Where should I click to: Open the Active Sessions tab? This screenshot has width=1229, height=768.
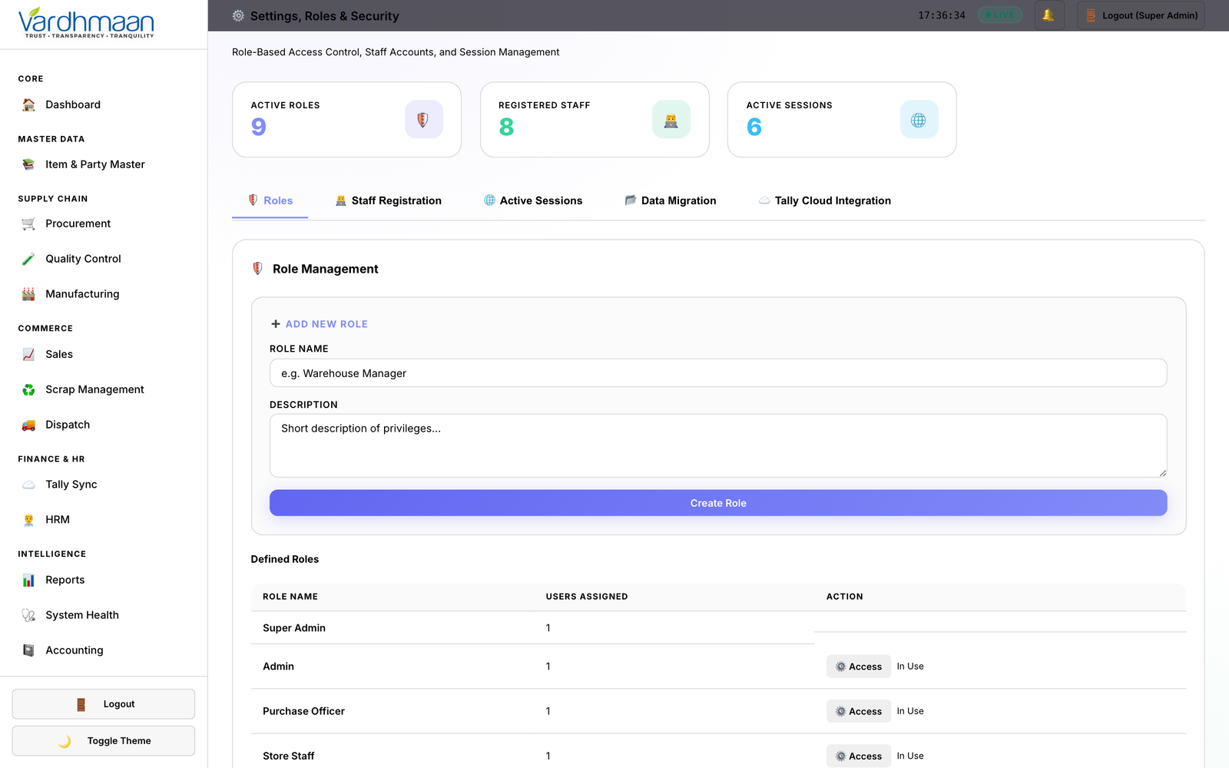click(533, 200)
